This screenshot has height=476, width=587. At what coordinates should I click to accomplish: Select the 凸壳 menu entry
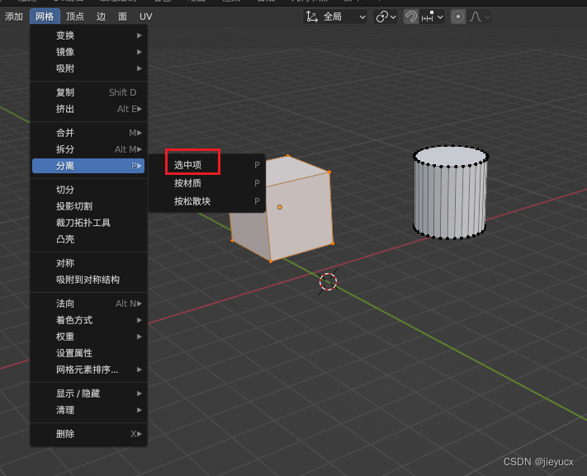coord(88,239)
